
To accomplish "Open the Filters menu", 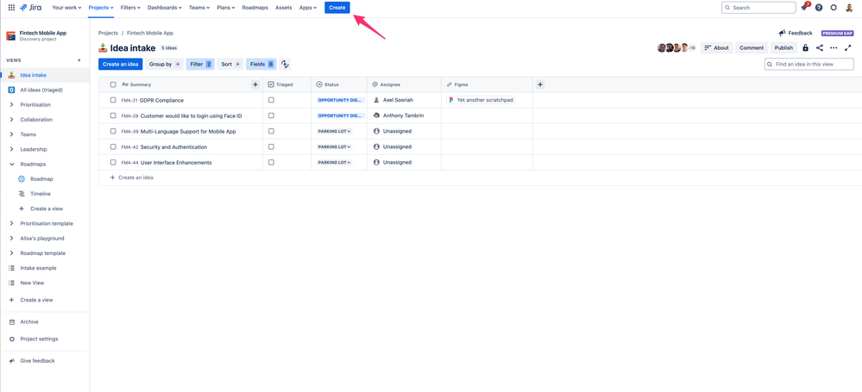I will tap(130, 8).
